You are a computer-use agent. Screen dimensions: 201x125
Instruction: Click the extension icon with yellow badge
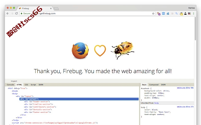[x=181, y=13]
